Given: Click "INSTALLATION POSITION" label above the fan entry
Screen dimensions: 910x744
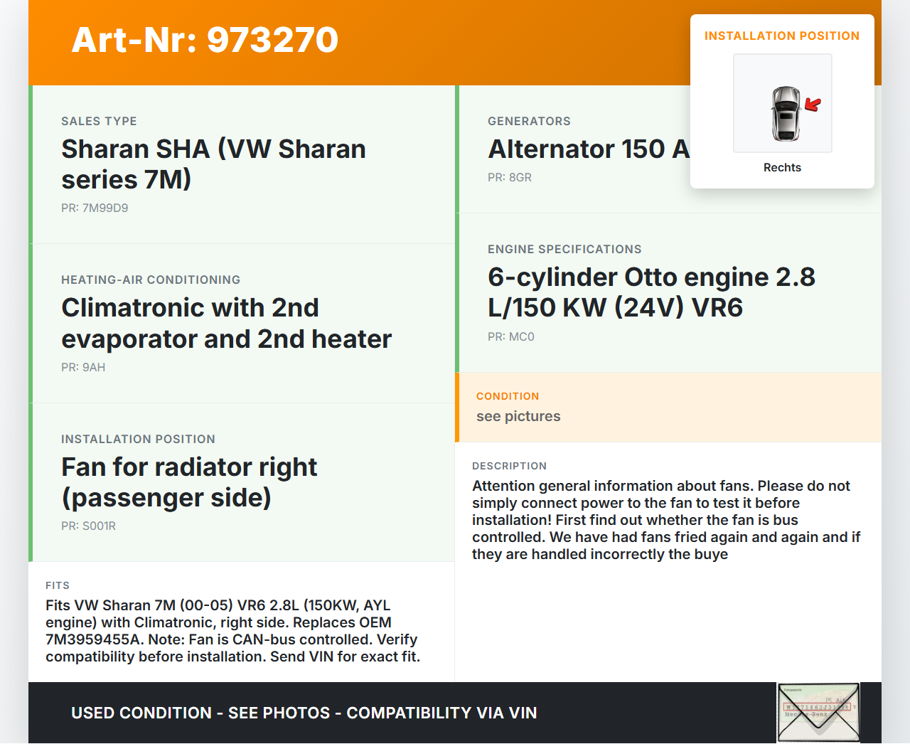Looking at the screenshot, I should 138,440.
